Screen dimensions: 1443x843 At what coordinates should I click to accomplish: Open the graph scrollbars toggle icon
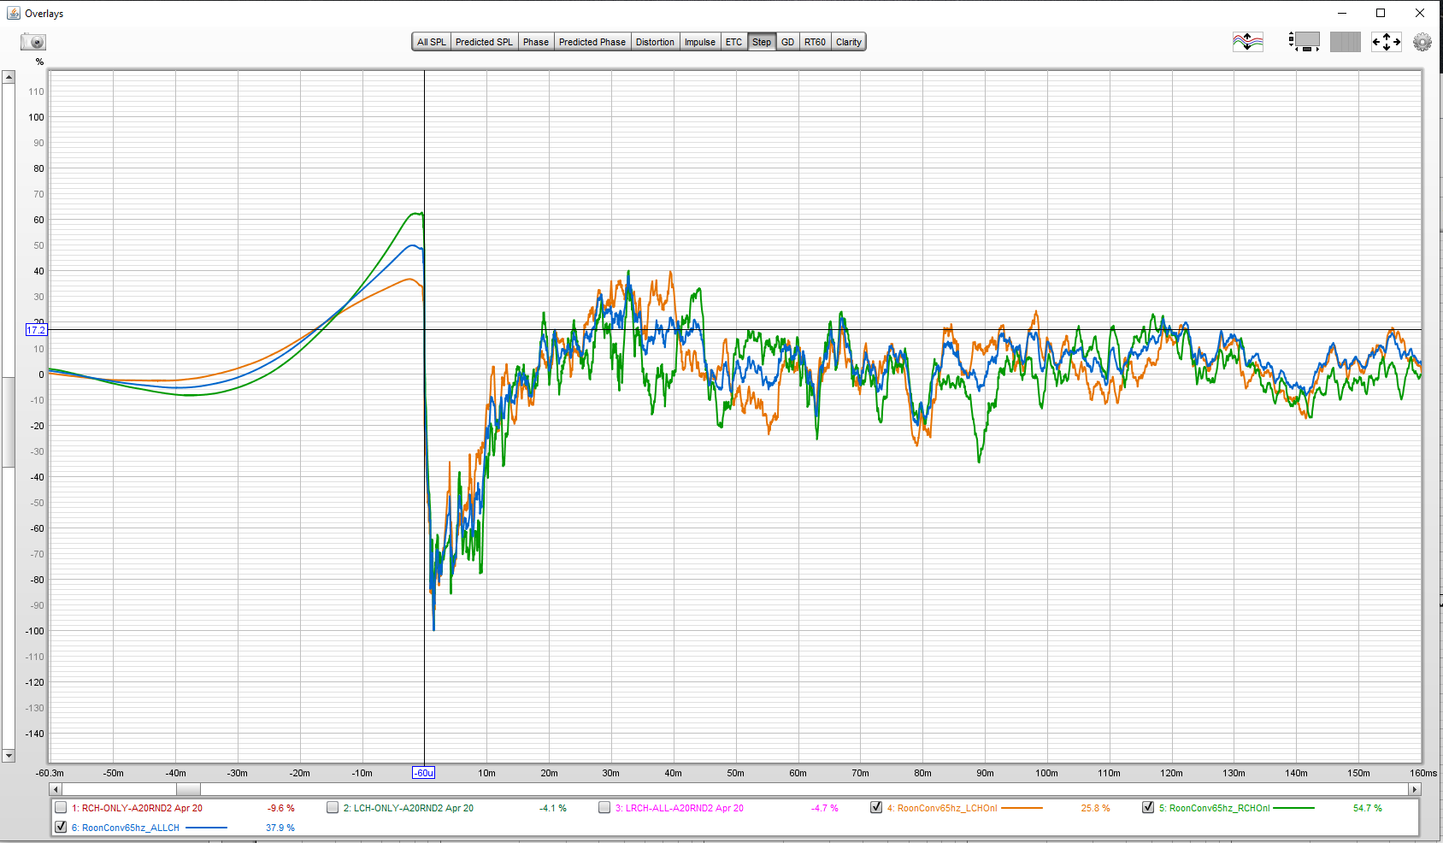[1304, 41]
